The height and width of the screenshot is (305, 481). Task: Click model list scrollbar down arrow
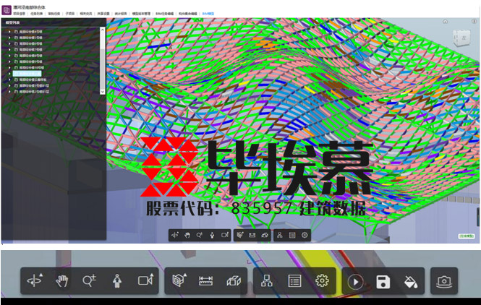(103, 91)
